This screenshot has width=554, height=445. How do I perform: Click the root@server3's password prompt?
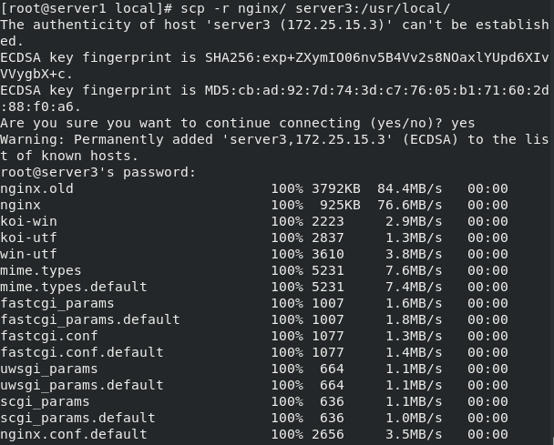pos(97,172)
